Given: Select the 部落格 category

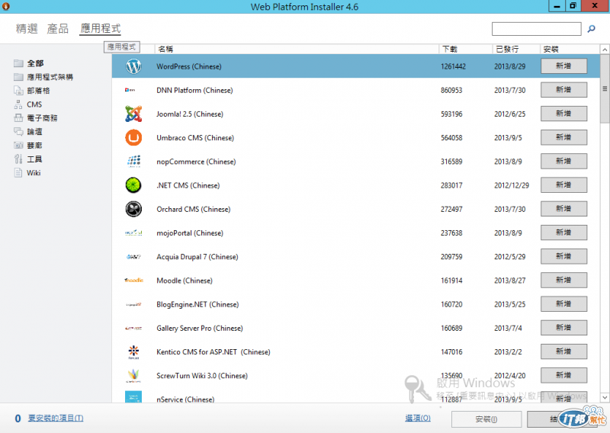Looking at the screenshot, I should [x=32, y=90].
